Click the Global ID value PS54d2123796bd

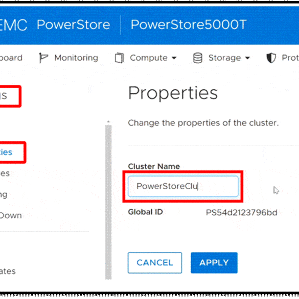pos(241,212)
